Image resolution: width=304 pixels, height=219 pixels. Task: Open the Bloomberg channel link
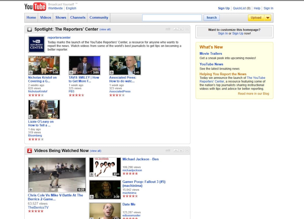tap(35, 135)
